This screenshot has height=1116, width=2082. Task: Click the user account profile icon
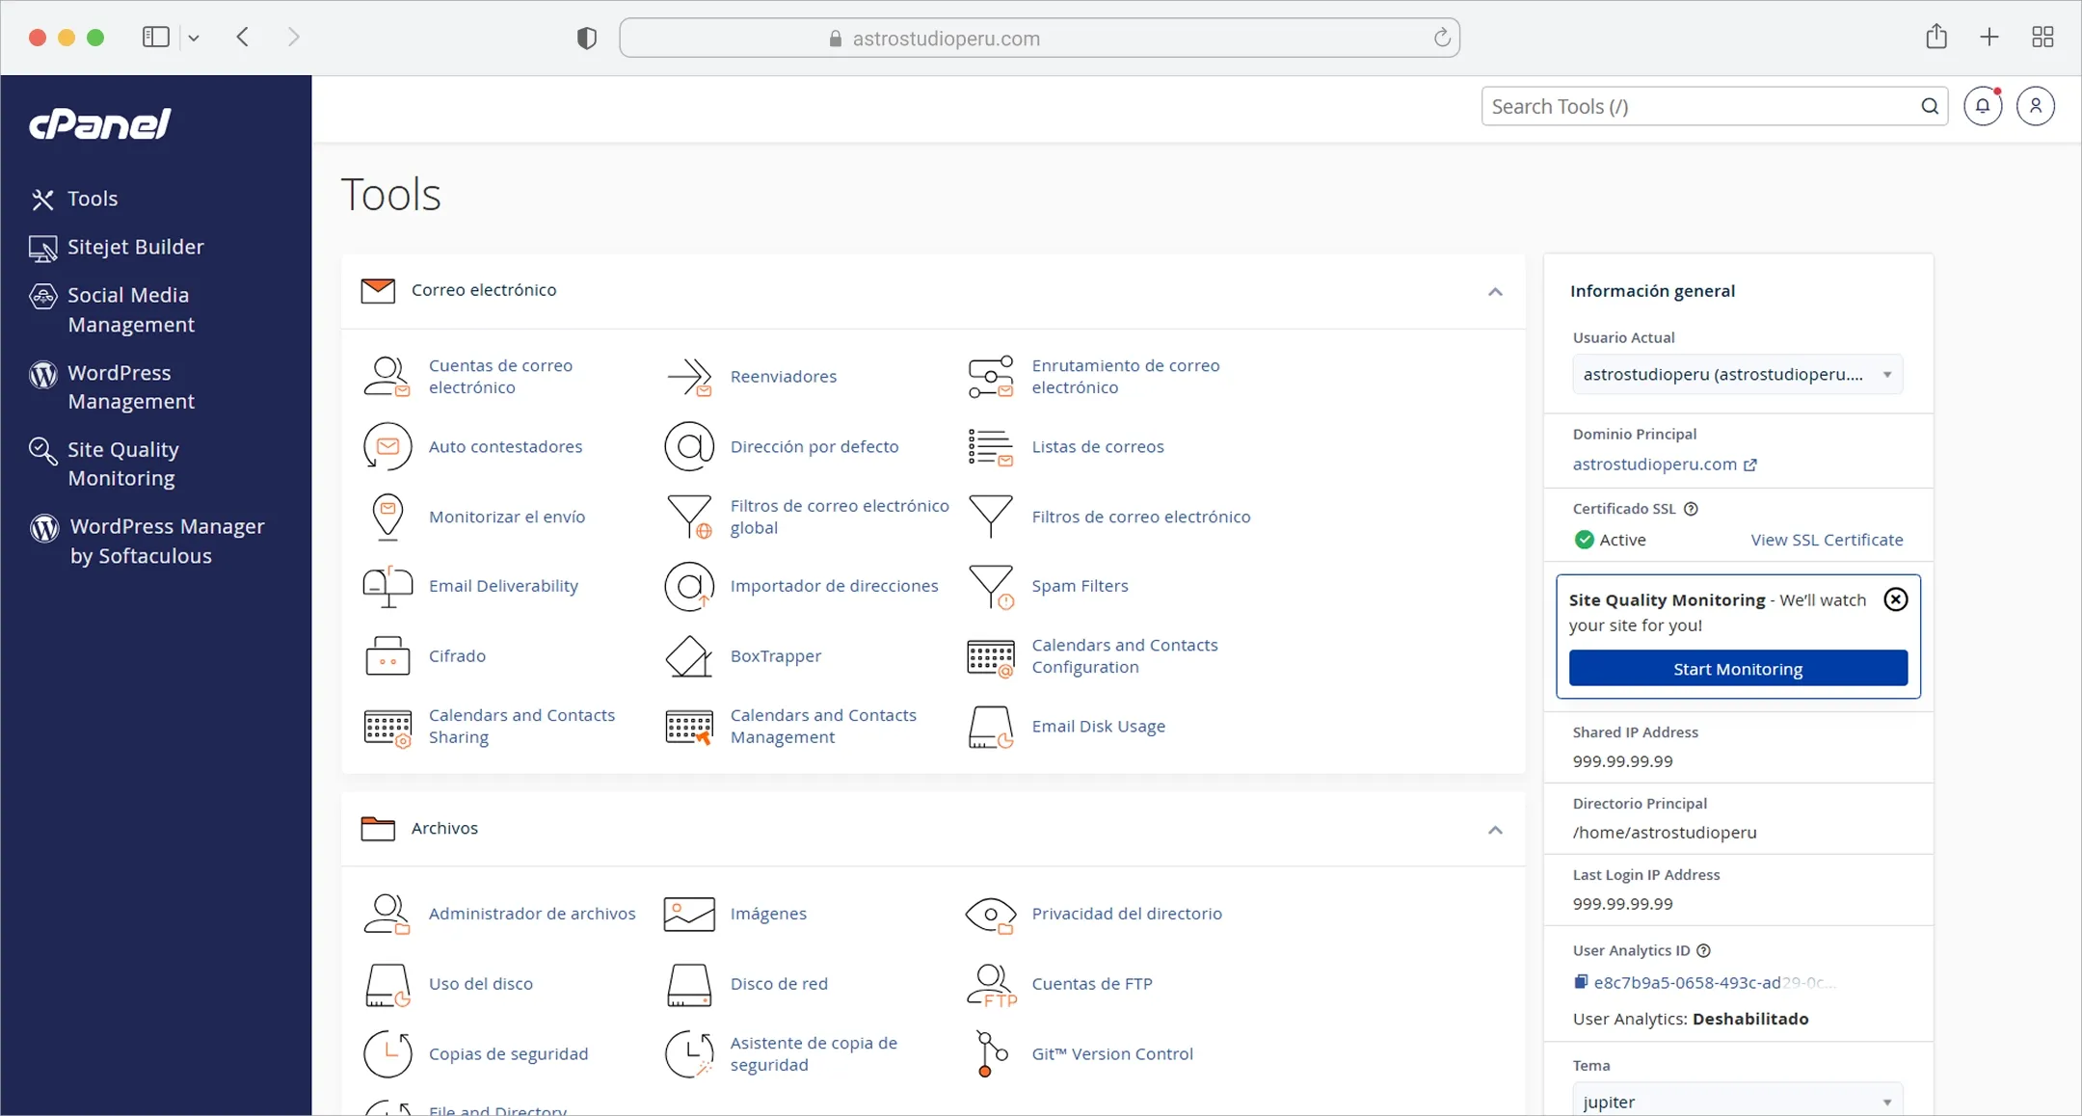click(2036, 106)
